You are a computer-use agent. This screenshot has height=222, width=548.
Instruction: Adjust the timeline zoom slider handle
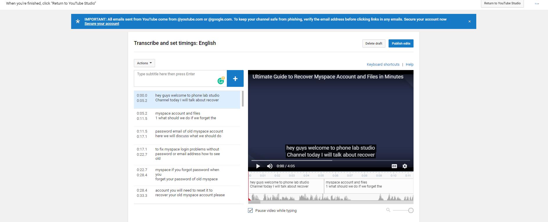411,210
